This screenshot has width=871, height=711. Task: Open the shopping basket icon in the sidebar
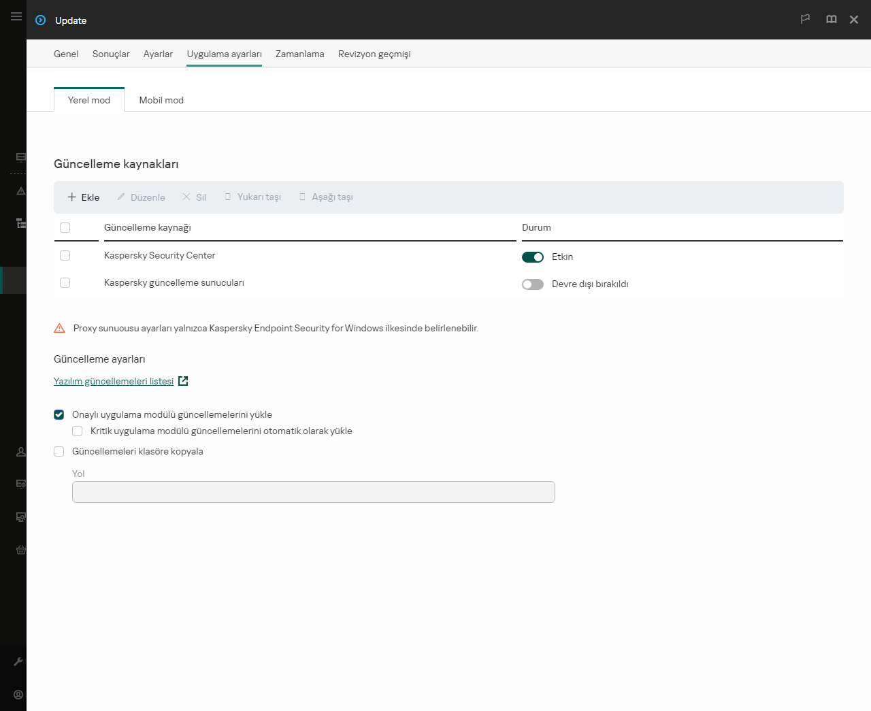pyautogui.click(x=21, y=550)
